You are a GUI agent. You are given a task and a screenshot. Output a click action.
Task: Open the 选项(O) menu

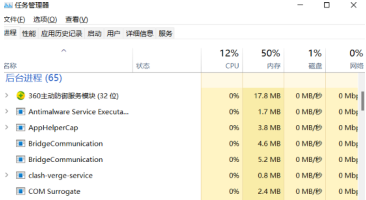tap(45, 19)
